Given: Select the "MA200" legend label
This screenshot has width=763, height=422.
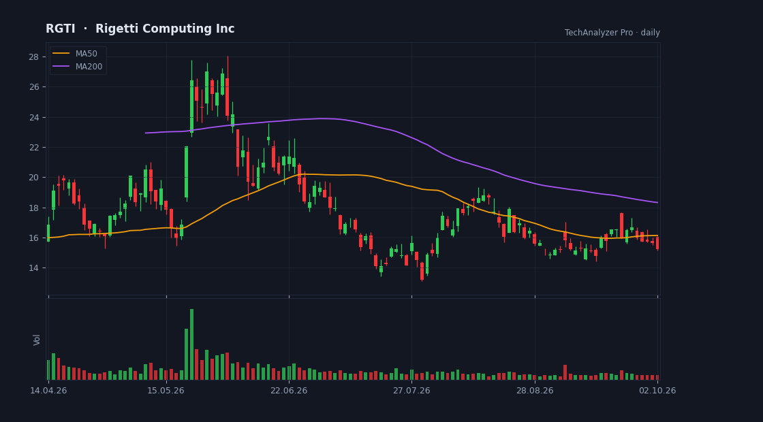Looking at the screenshot, I should pos(89,67).
